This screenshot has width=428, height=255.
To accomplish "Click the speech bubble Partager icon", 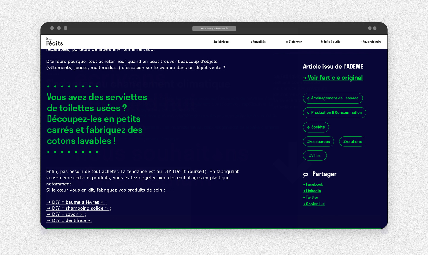I will [x=306, y=175].
